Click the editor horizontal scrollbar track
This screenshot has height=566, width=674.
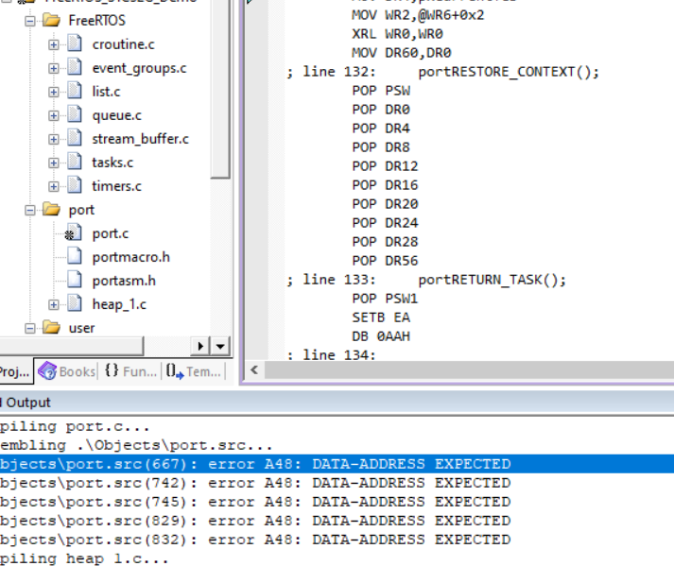click(470, 370)
